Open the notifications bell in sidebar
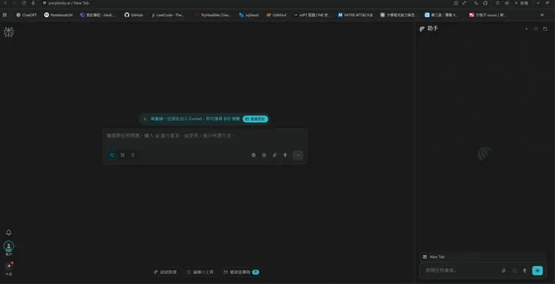 9,232
